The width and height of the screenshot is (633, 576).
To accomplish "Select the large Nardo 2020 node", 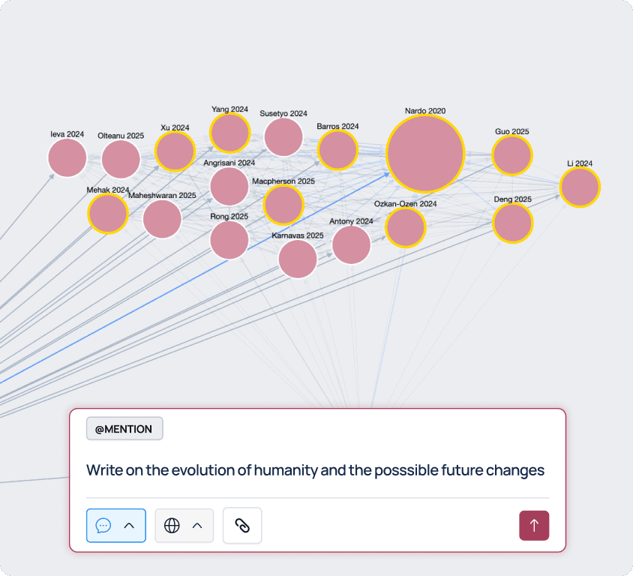I will click(x=425, y=154).
